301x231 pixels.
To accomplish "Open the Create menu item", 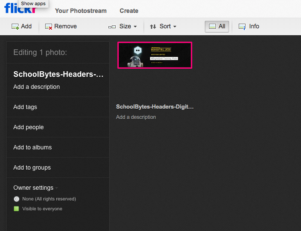I will coord(129,11).
